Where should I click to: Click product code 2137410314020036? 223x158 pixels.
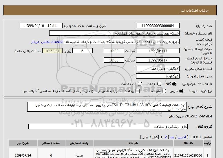click(188, 155)
